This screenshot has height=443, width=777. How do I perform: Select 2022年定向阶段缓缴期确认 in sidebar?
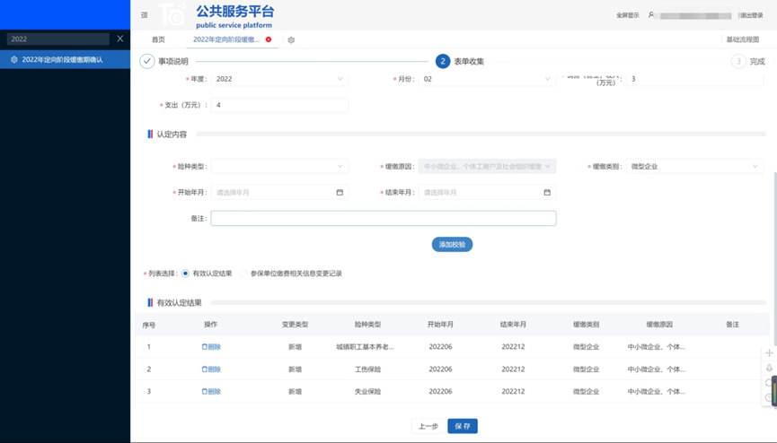(63, 60)
